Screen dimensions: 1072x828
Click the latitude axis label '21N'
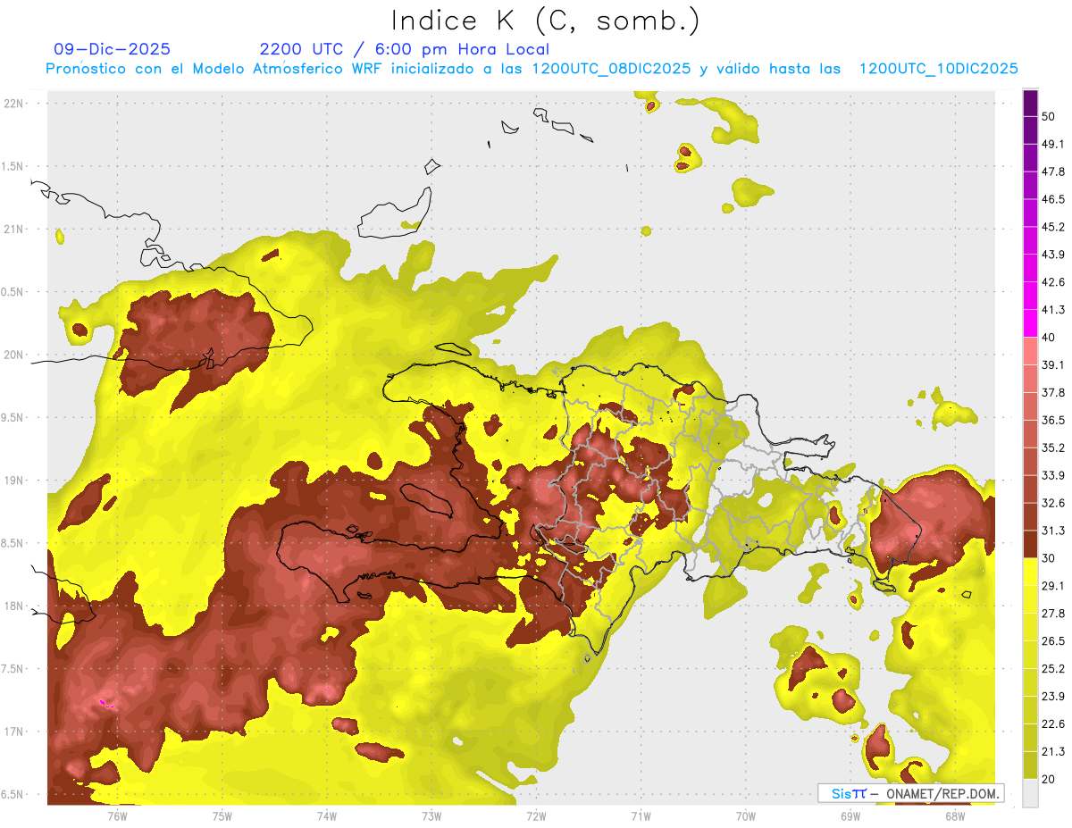click(13, 229)
